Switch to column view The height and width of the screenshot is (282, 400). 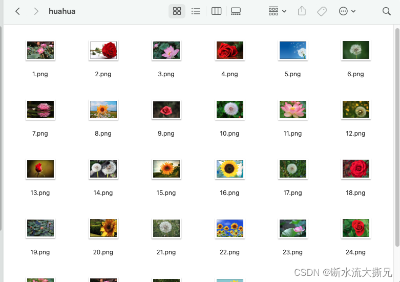click(216, 11)
